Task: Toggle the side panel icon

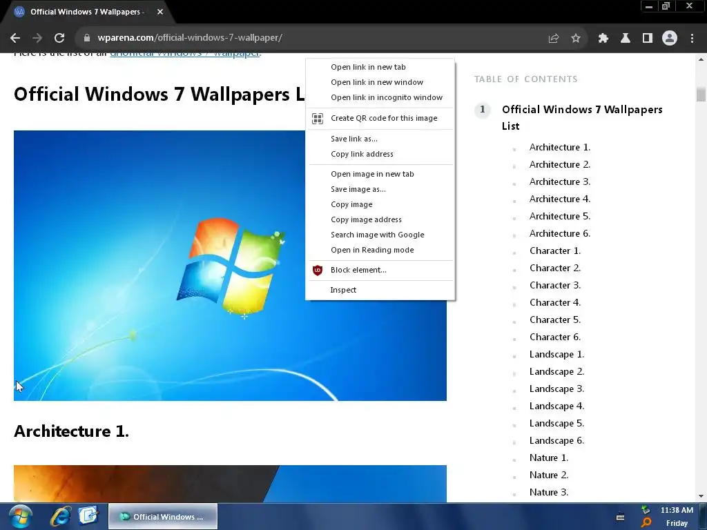Action: pyautogui.click(x=647, y=39)
